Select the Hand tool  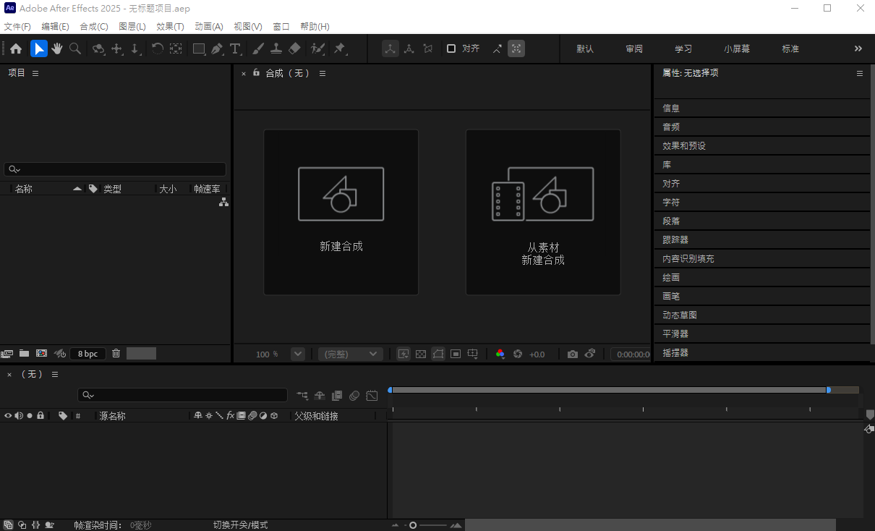point(56,48)
